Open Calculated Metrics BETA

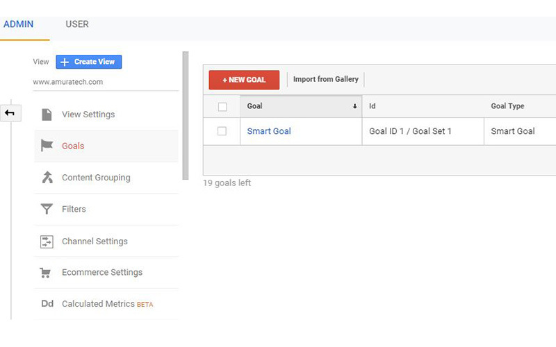106,304
